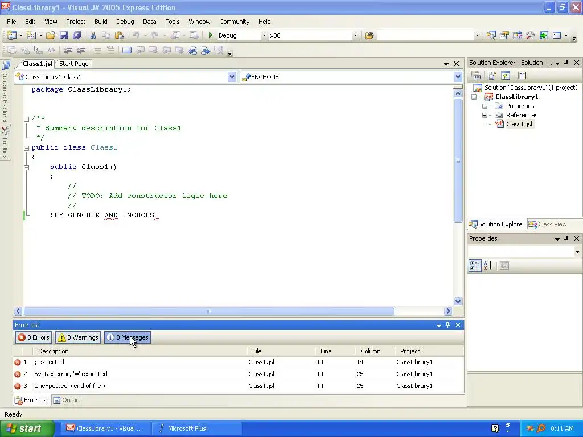Toggle the 0 Warnings filter button

coord(78,337)
